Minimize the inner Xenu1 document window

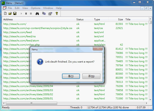pyautogui.click(x=142, y=8)
